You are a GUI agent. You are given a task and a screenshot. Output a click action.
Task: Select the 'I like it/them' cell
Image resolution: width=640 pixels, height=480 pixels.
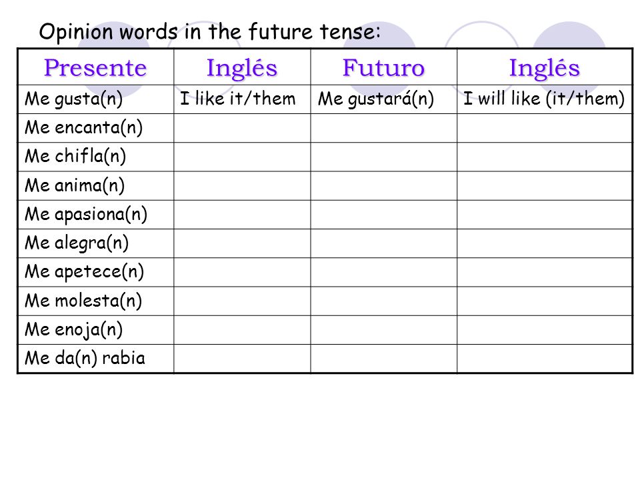(x=242, y=99)
